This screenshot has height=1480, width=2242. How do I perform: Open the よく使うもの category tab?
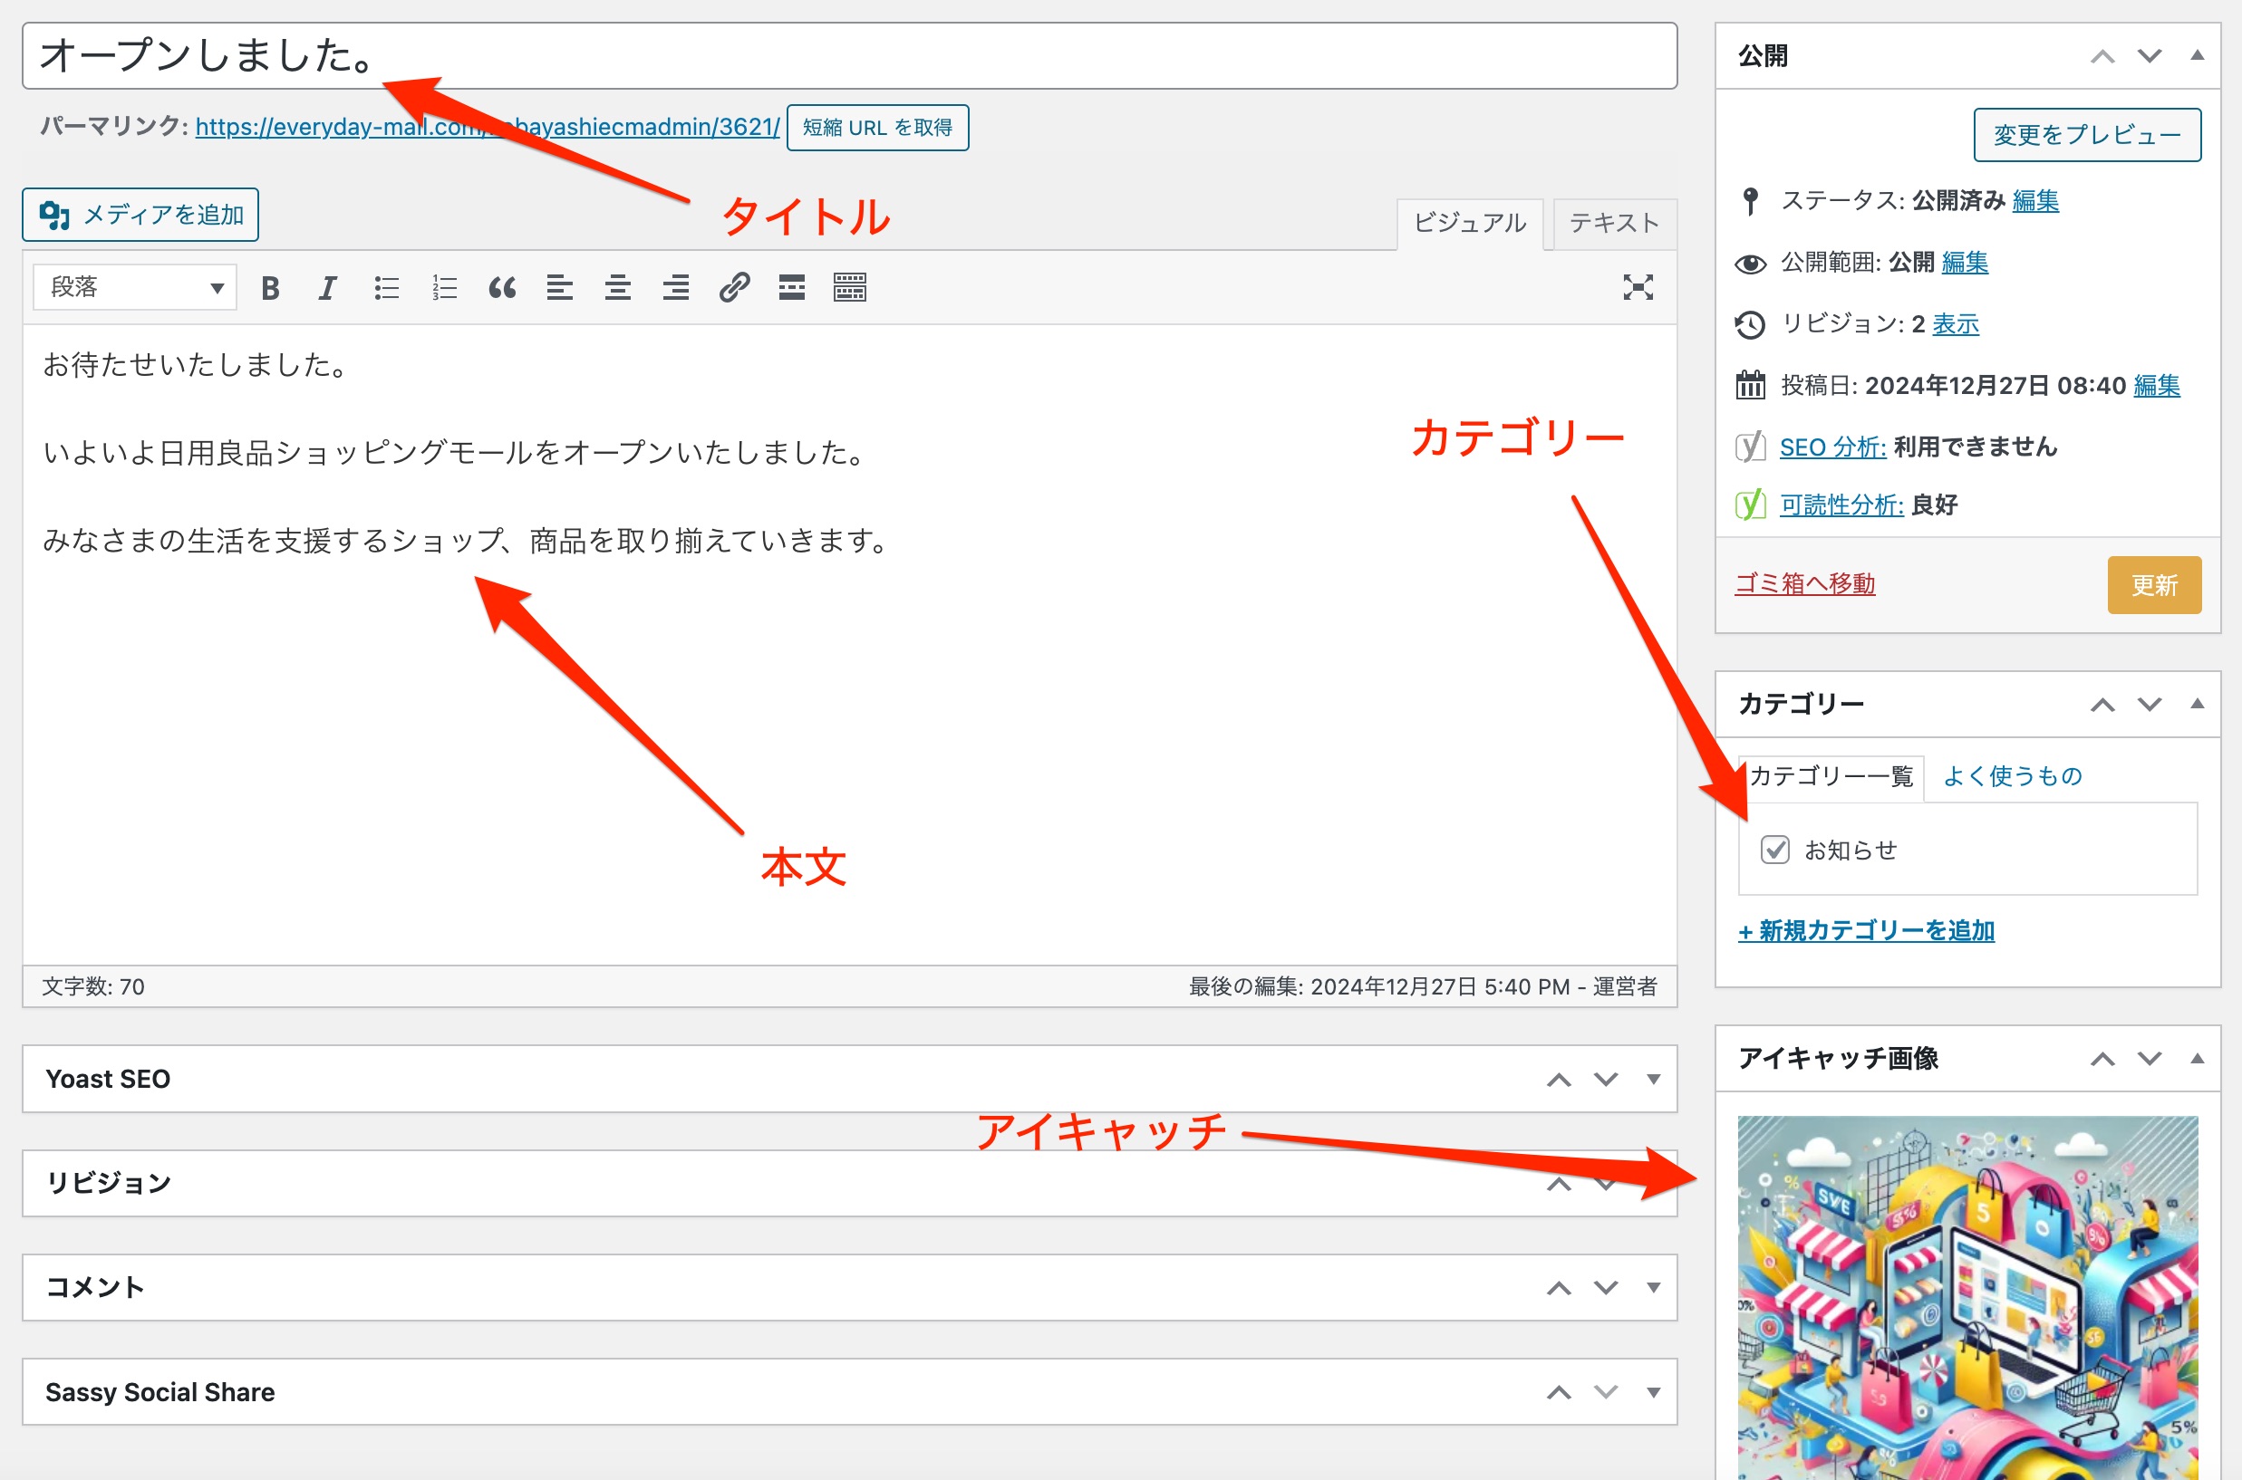tap(2013, 776)
